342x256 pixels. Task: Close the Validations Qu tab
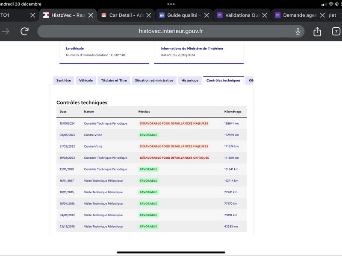coord(265,15)
